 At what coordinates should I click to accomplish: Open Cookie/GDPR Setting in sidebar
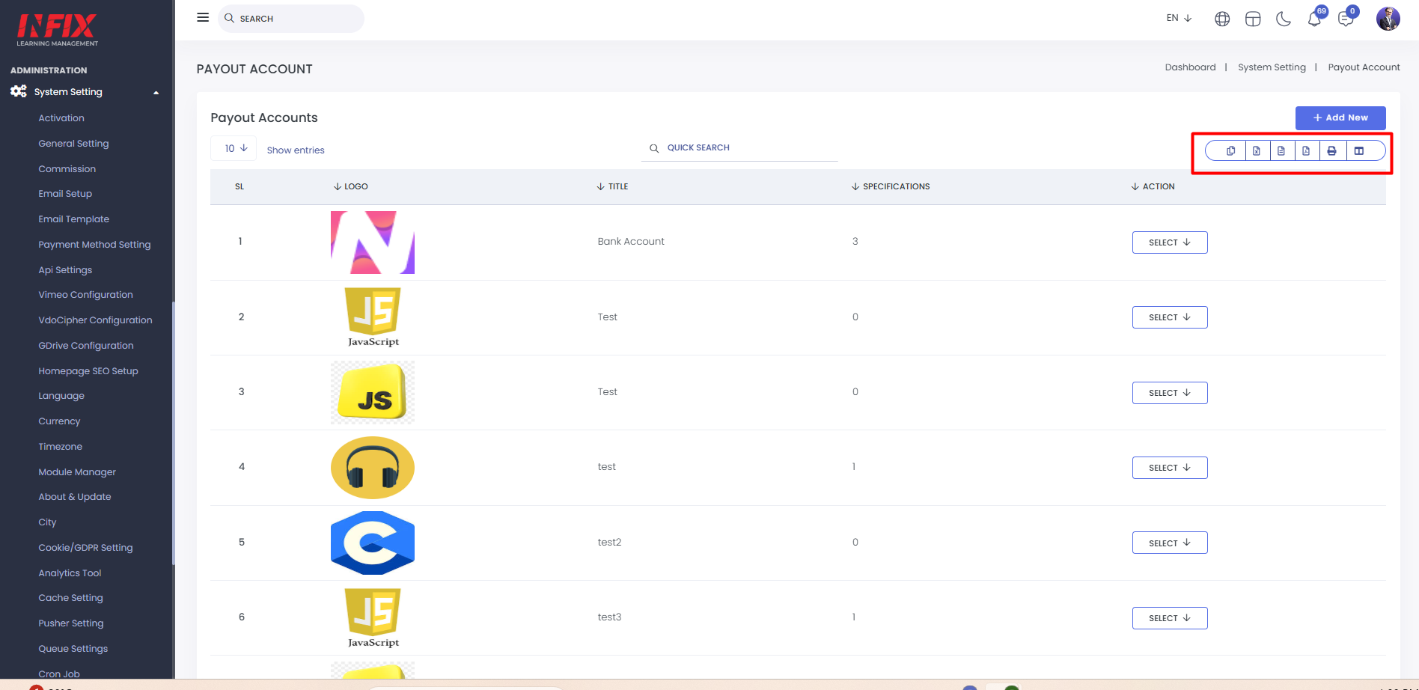click(85, 548)
